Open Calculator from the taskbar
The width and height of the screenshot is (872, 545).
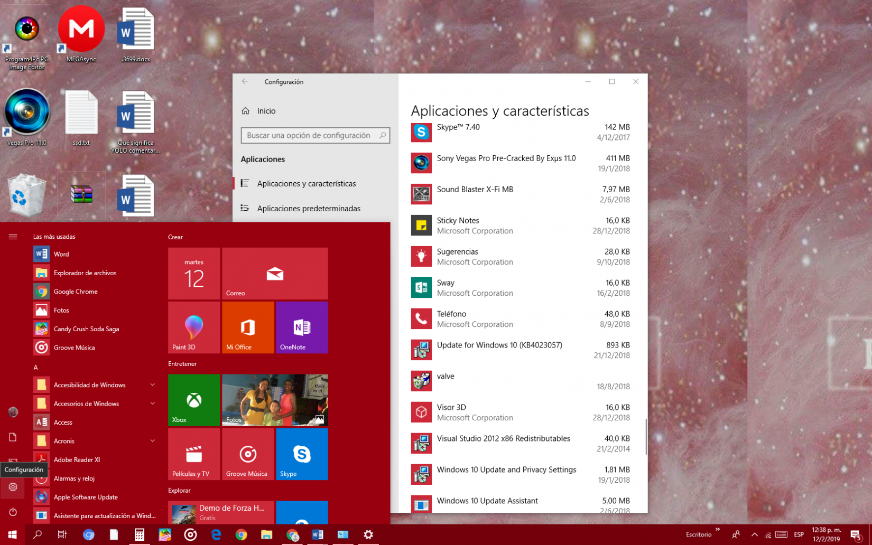pos(140,534)
